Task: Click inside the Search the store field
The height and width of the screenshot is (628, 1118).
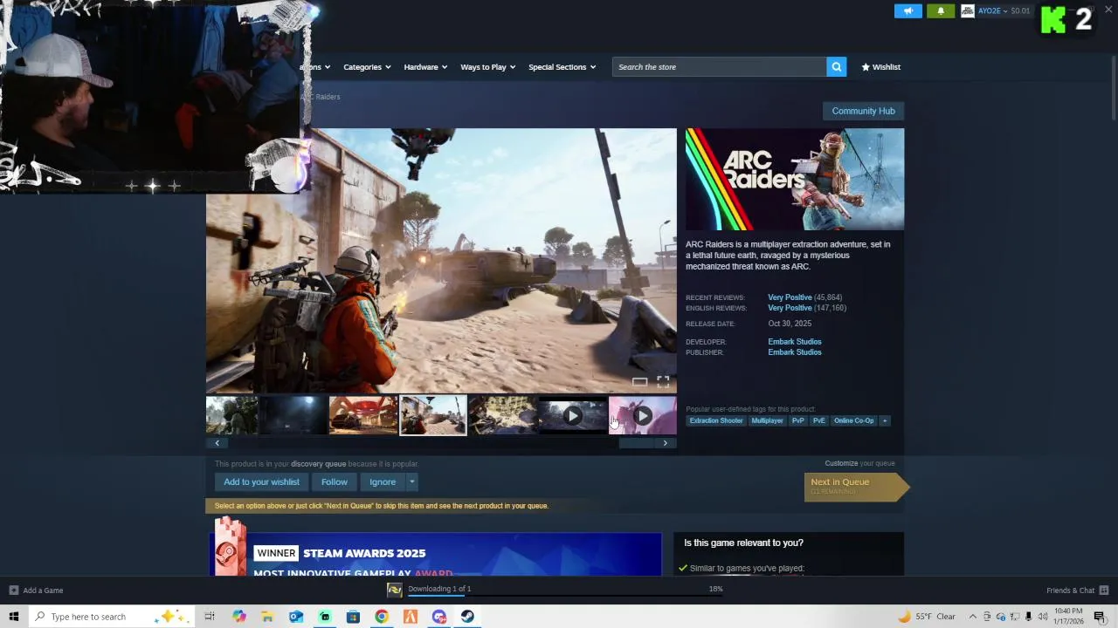Action: [x=719, y=67]
